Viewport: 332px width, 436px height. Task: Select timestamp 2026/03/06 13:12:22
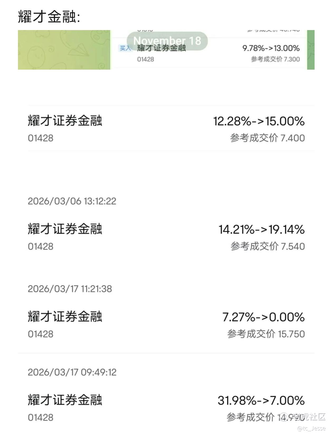click(x=72, y=201)
